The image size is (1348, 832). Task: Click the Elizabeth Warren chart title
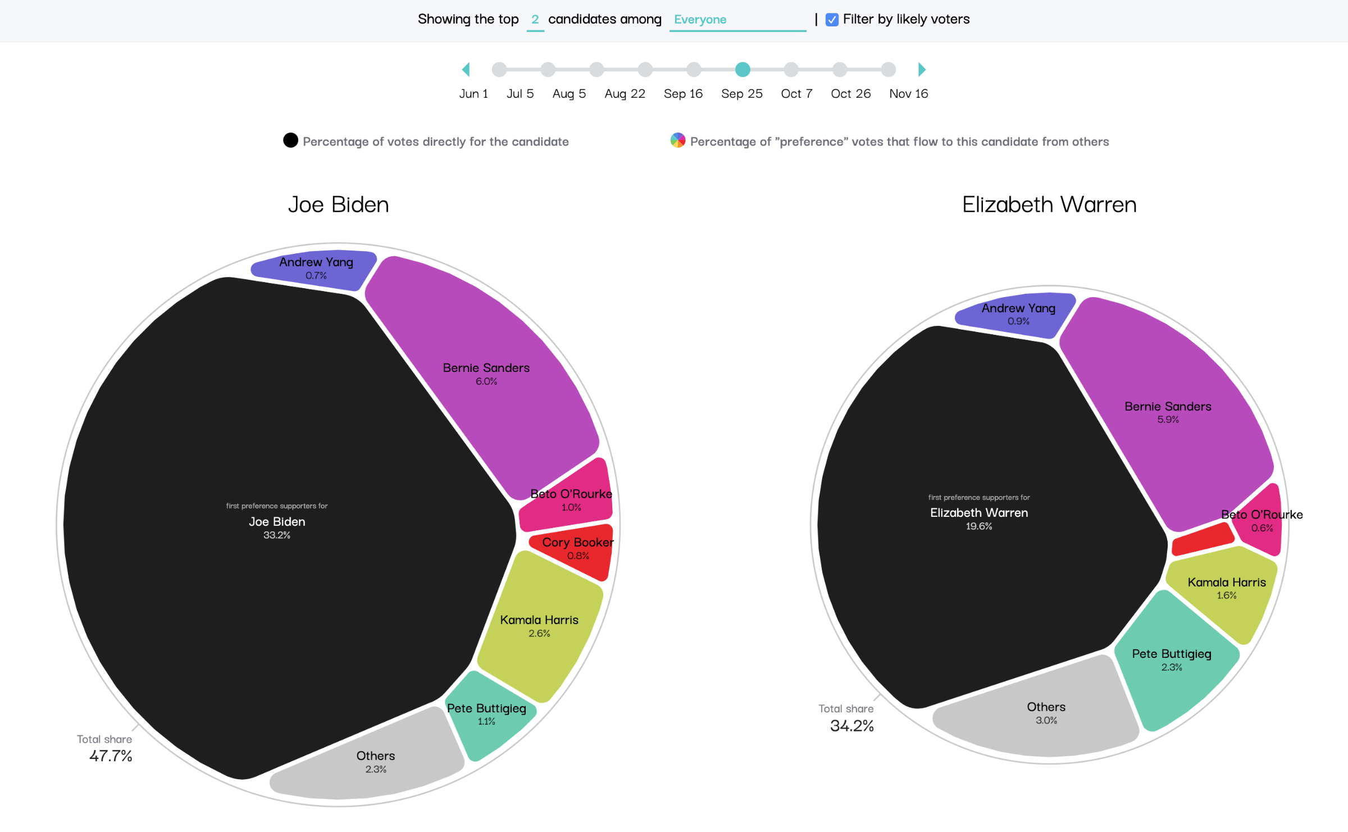[x=1049, y=204]
